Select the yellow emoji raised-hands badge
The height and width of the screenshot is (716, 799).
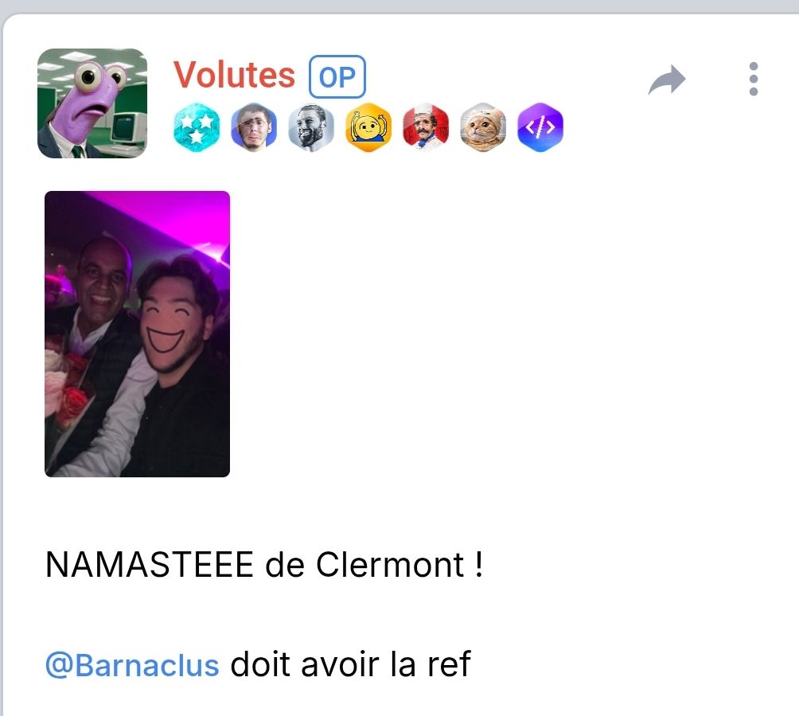click(x=368, y=127)
